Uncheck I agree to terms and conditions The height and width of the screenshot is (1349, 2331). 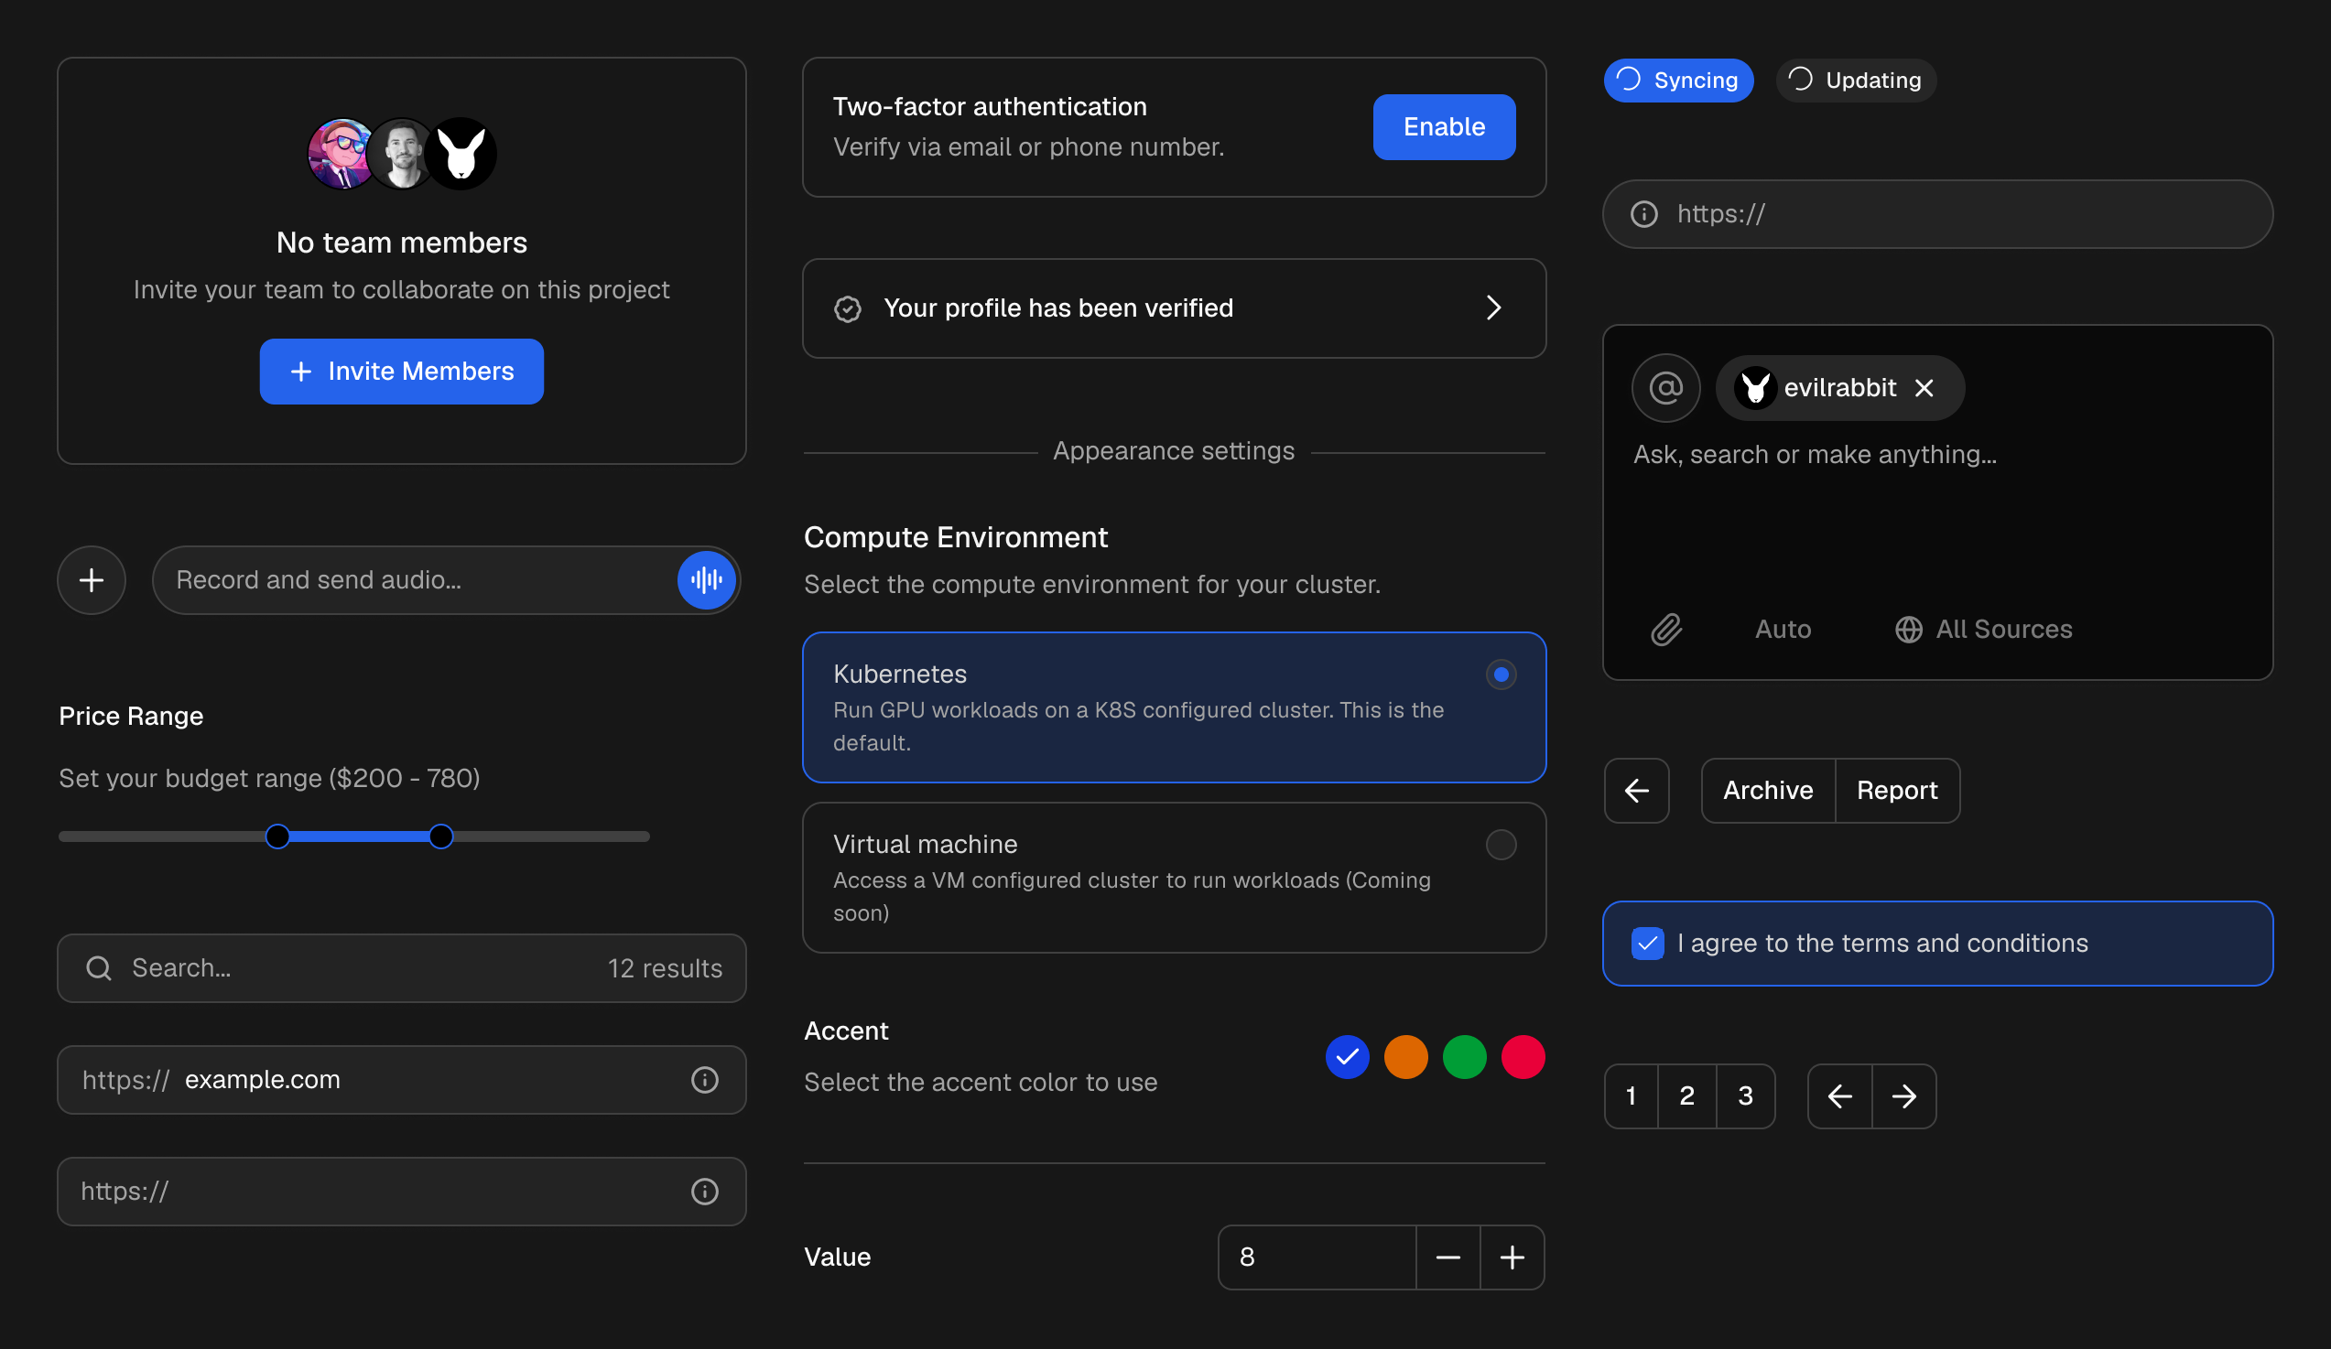(1646, 943)
